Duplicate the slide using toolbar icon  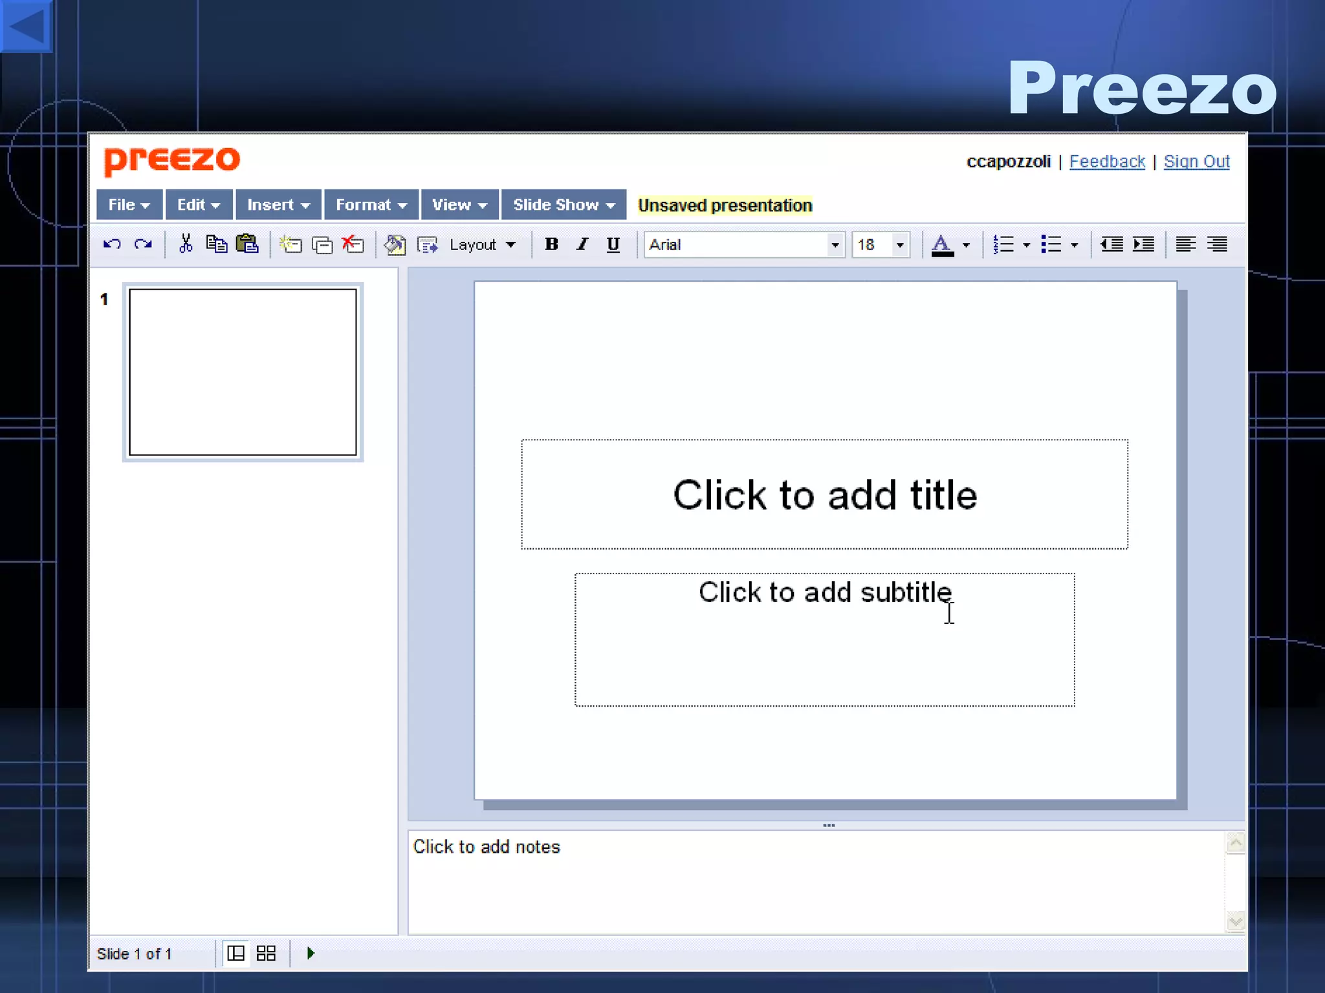tap(322, 245)
